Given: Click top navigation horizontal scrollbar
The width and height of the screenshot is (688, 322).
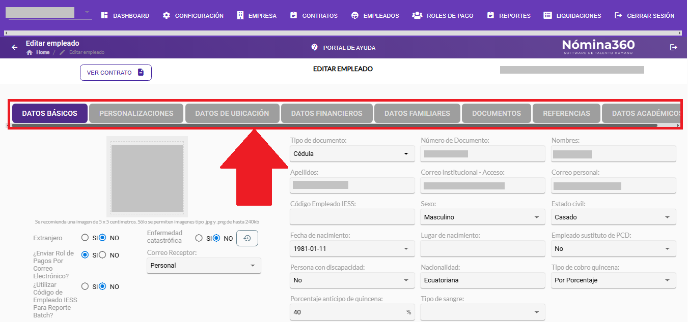Looking at the screenshot, I should (x=343, y=33).
